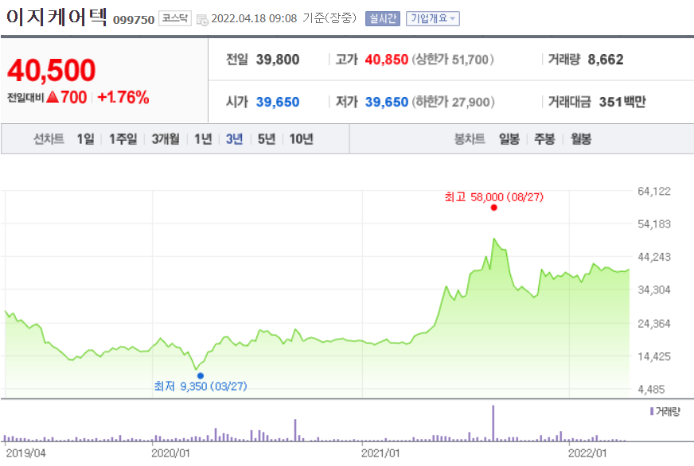Click the 최저 9,350 (03/27) label
Screen dimensions: 694x466
(201, 386)
